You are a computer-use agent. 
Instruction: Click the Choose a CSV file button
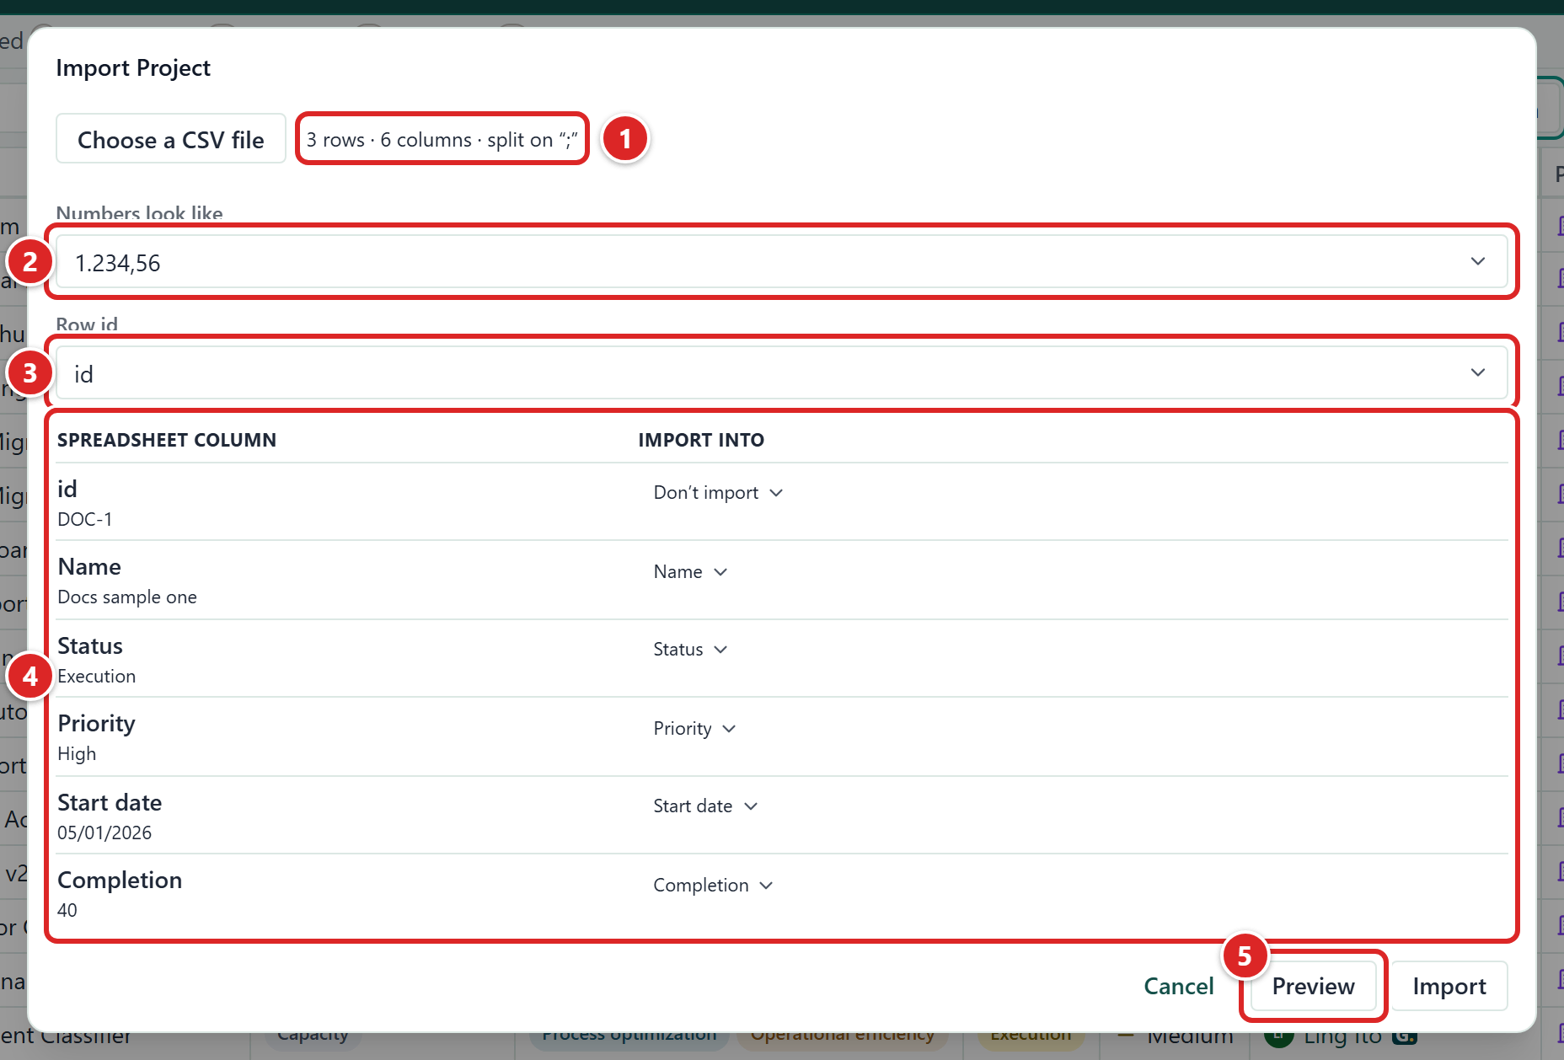click(x=171, y=139)
